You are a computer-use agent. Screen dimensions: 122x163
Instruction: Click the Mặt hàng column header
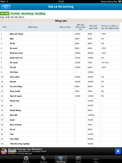pyautogui.click(x=33, y=27)
